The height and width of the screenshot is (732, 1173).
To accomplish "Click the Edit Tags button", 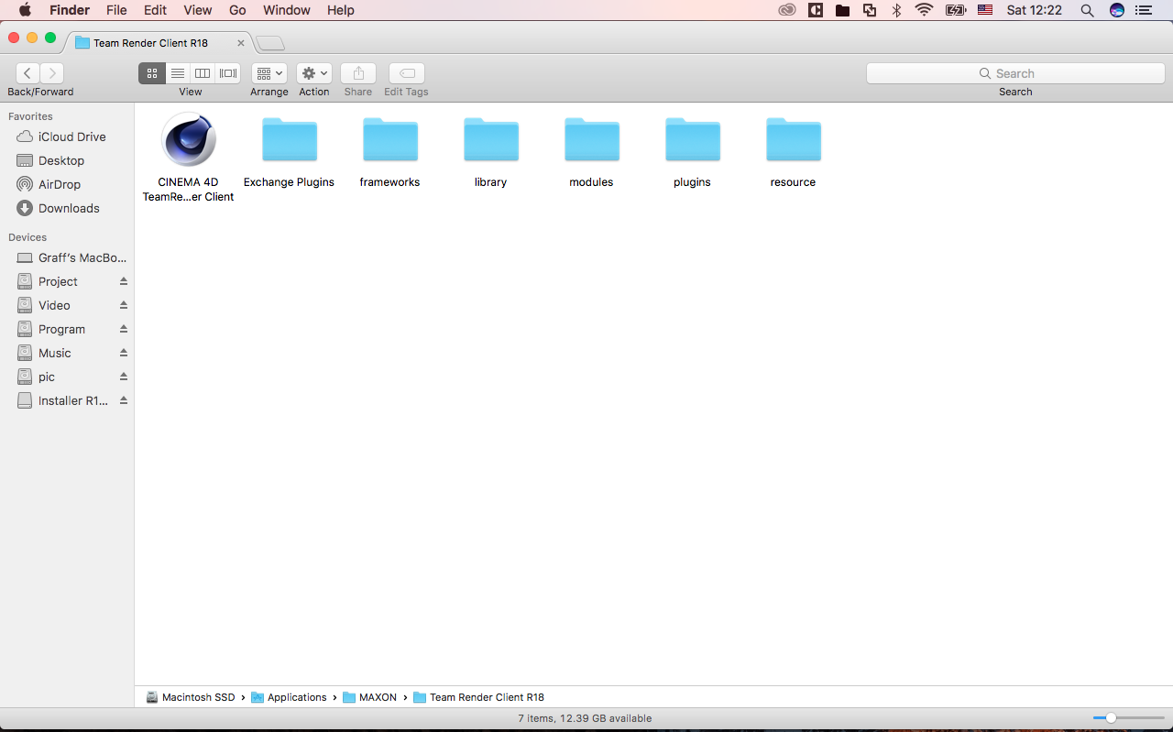I will 407,73.
